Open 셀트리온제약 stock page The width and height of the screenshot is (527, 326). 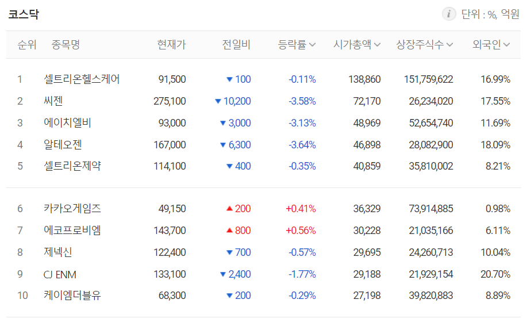(72, 166)
